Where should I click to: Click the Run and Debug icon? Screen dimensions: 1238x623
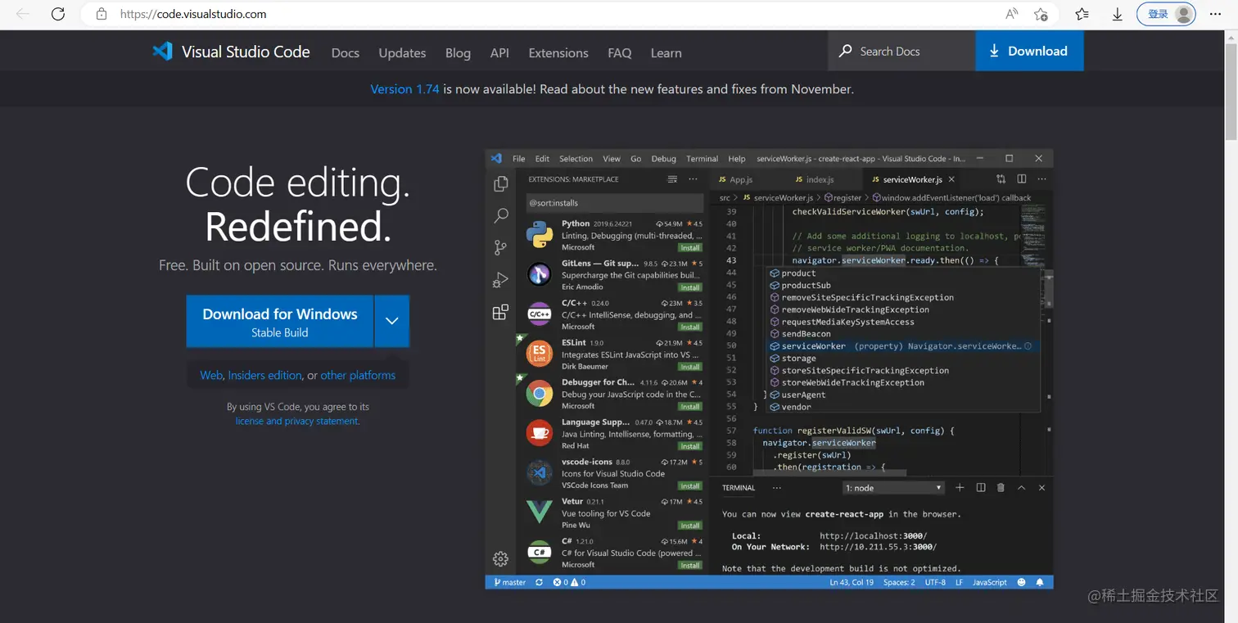point(500,280)
